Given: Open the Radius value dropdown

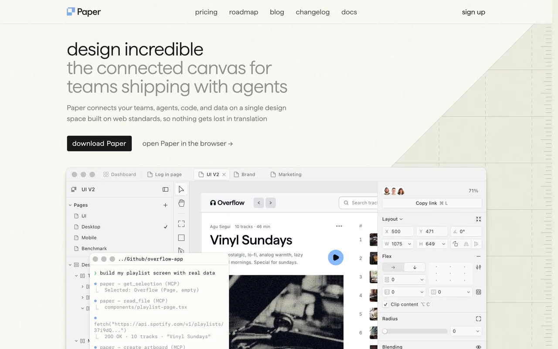Looking at the screenshot, I should pyautogui.click(x=477, y=331).
